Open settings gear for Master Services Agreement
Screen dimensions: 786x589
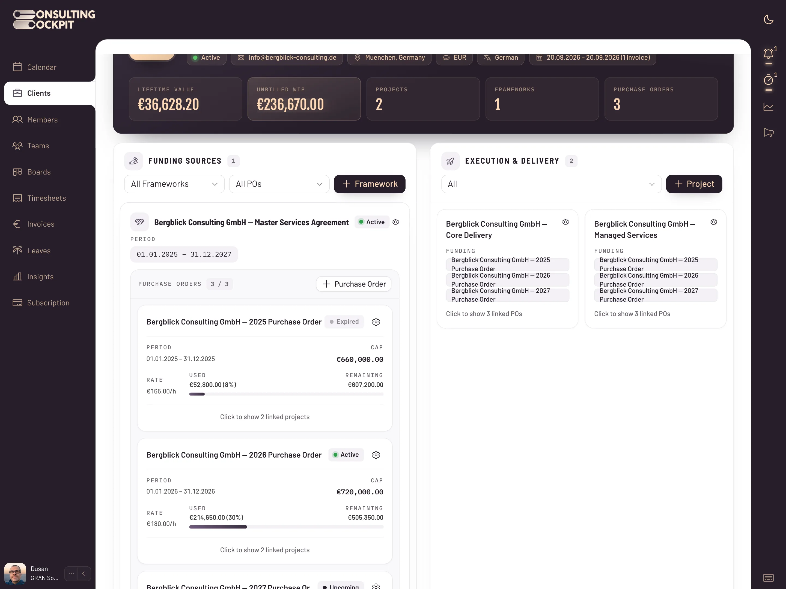click(x=395, y=222)
